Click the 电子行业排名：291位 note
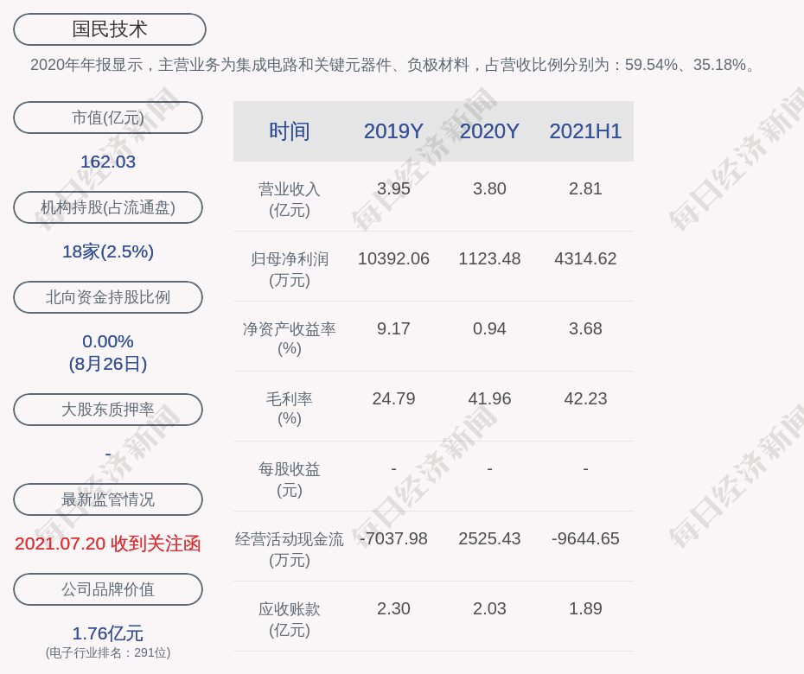 (108, 652)
